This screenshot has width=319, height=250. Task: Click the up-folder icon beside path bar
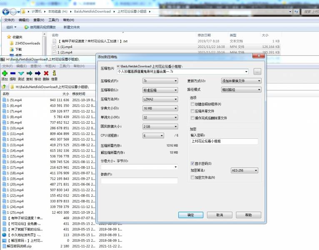tap(4, 87)
